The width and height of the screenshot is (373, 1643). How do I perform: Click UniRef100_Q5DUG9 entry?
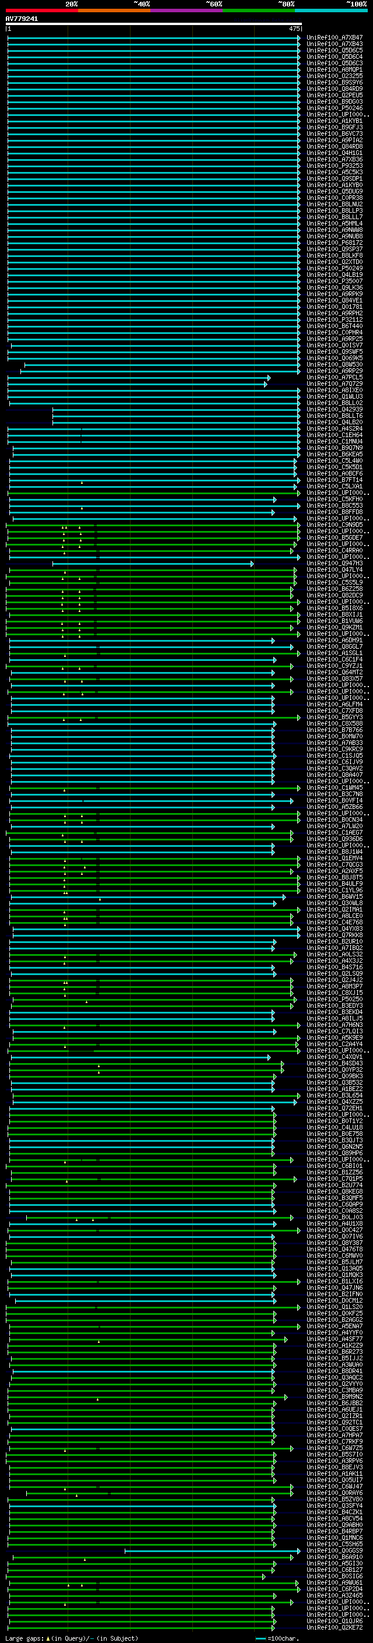pyautogui.click(x=335, y=191)
